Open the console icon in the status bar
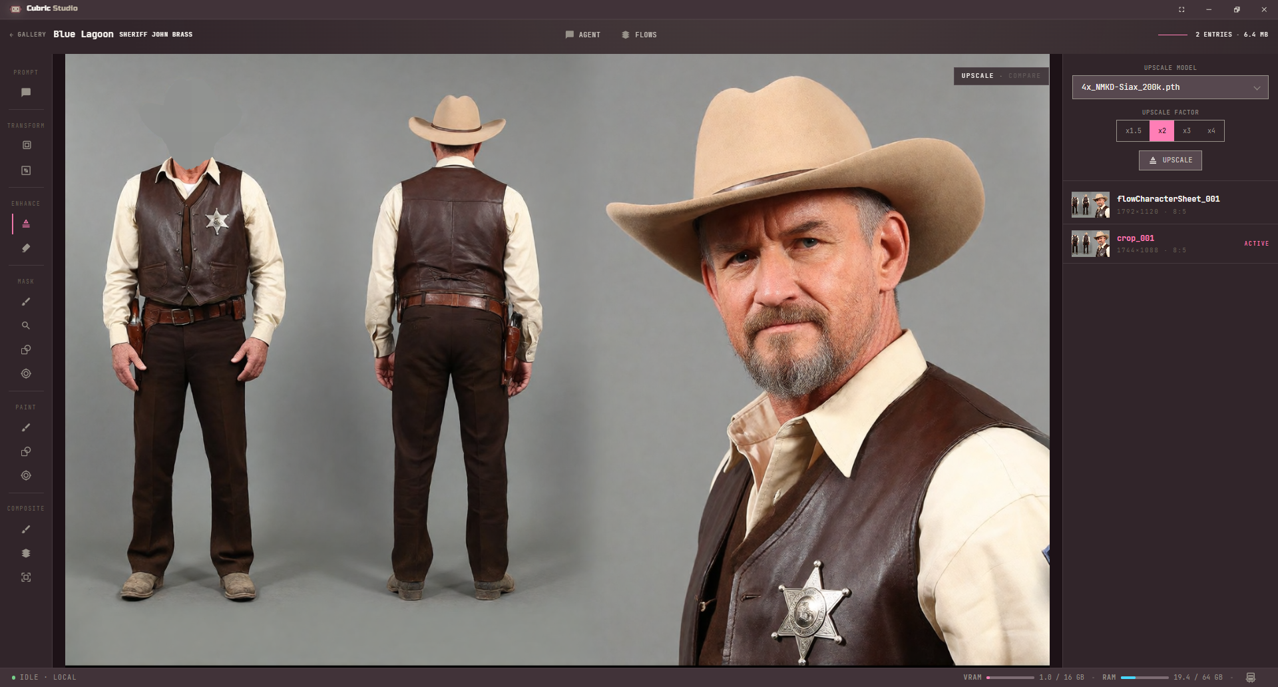Image resolution: width=1278 pixels, height=687 pixels. click(1250, 678)
